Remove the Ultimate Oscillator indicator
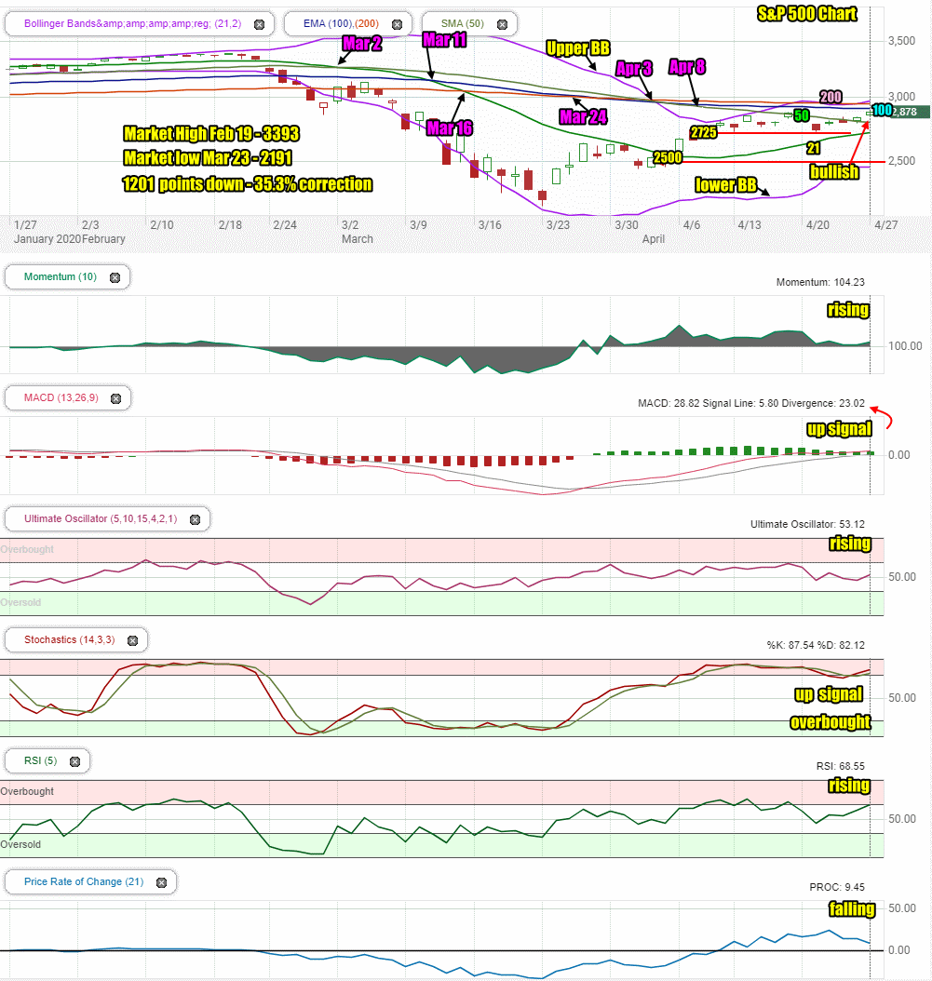932x981 pixels. coord(196,518)
